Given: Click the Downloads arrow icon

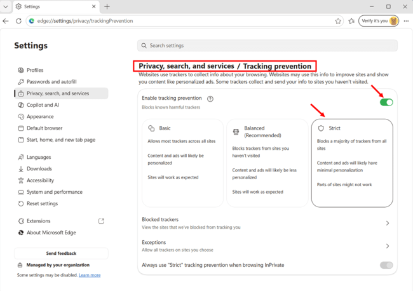Looking at the screenshot, I should click(21, 169).
